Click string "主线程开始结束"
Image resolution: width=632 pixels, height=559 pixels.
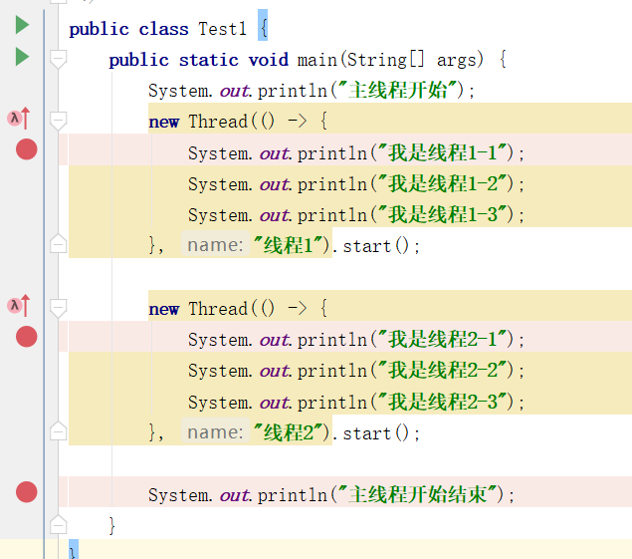(x=418, y=494)
